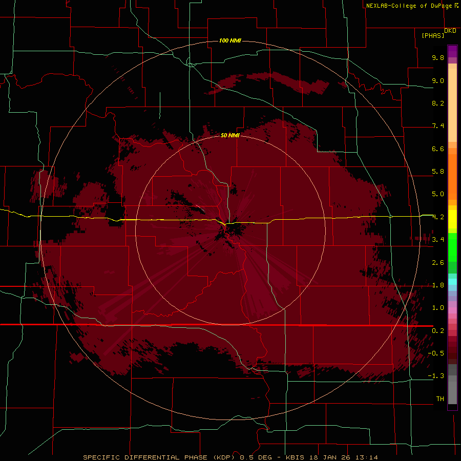Click the DKD legend unit label

(x=450, y=31)
